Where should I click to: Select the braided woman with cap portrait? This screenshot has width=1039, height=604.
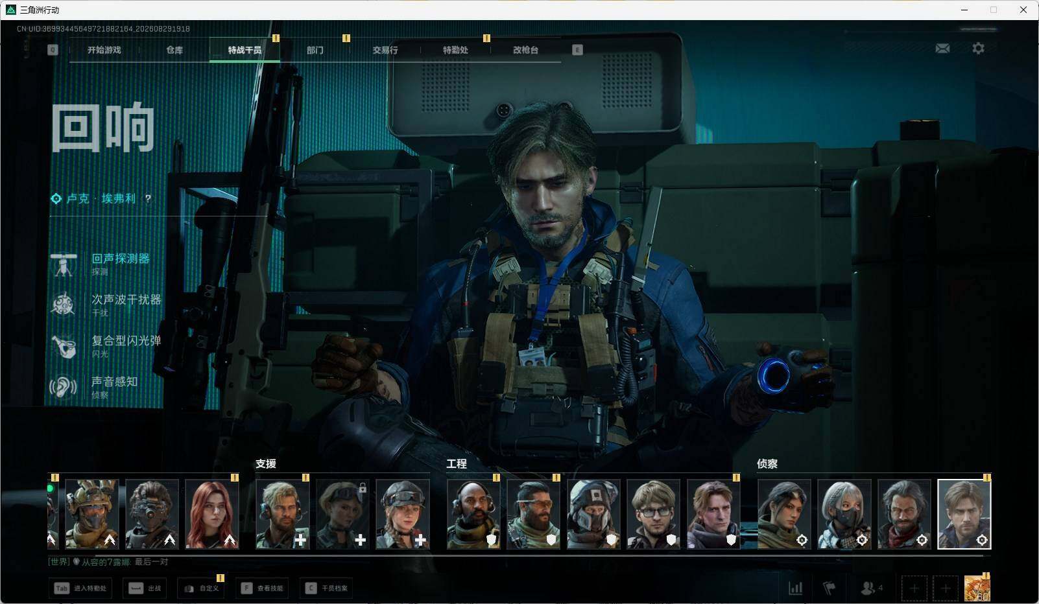click(x=403, y=514)
